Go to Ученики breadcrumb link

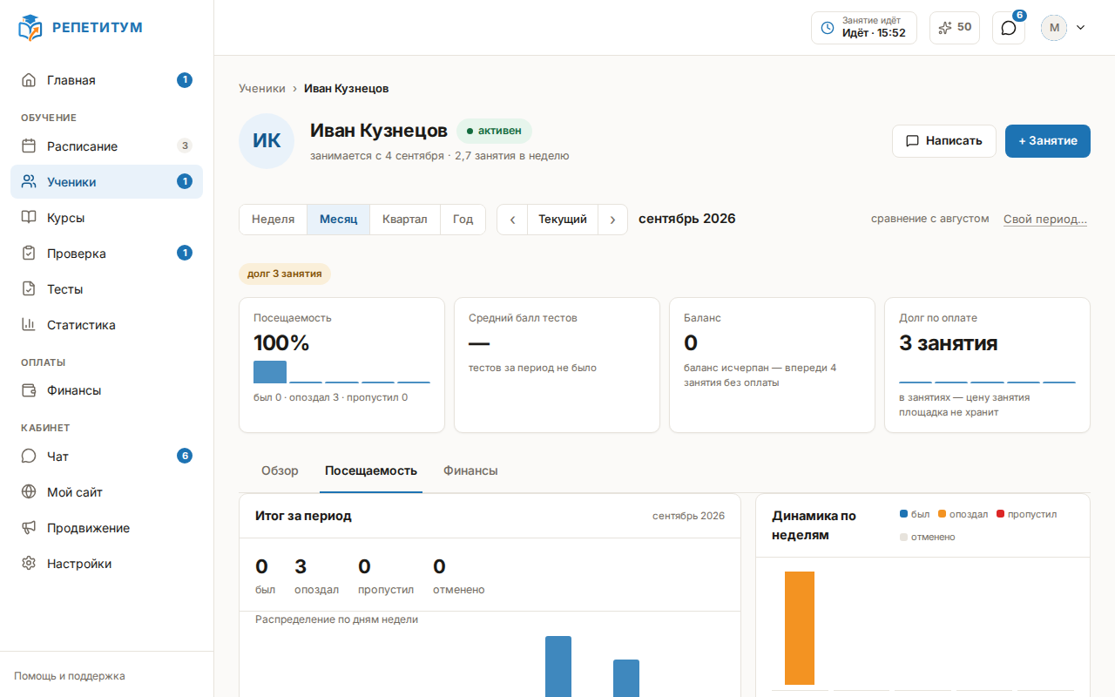point(262,89)
